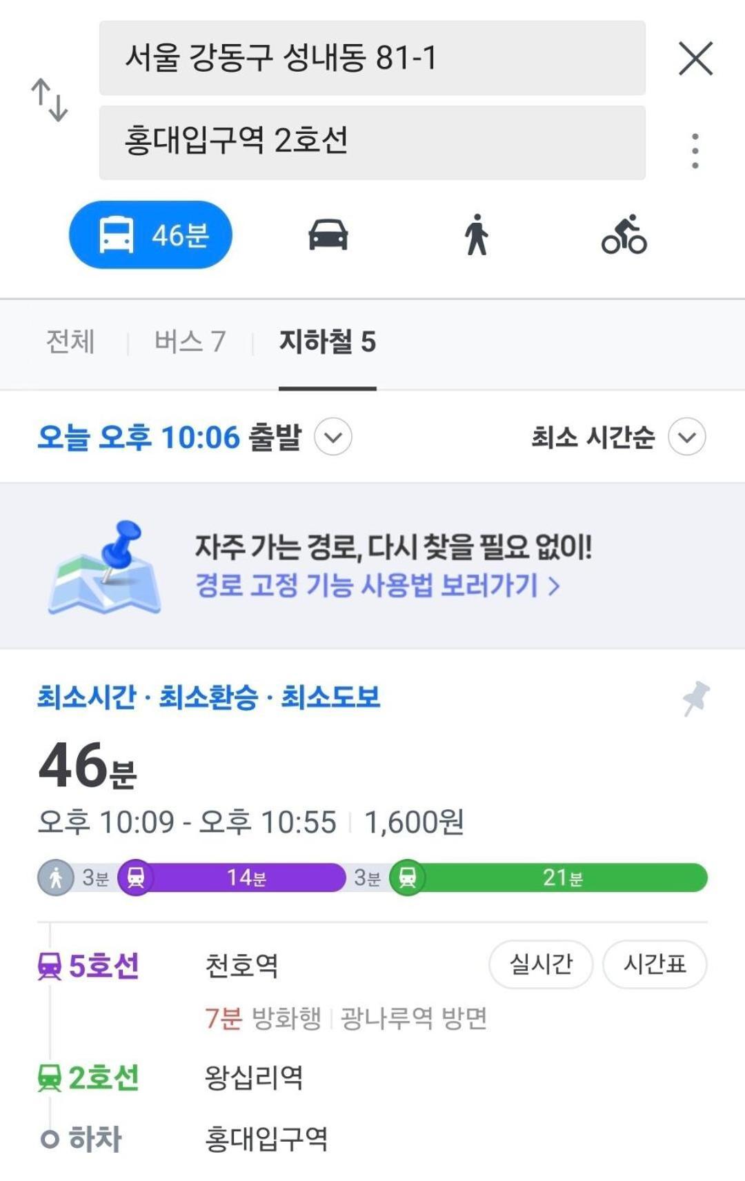Switch to the 전체 tab
Screen dimensions: 745x1181
tap(70, 341)
